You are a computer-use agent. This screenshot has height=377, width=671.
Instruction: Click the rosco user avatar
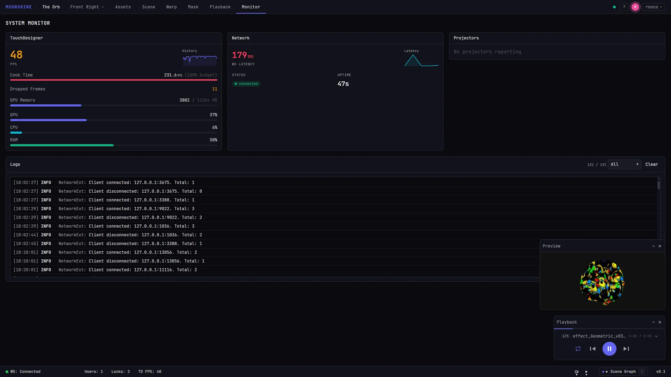tap(635, 7)
